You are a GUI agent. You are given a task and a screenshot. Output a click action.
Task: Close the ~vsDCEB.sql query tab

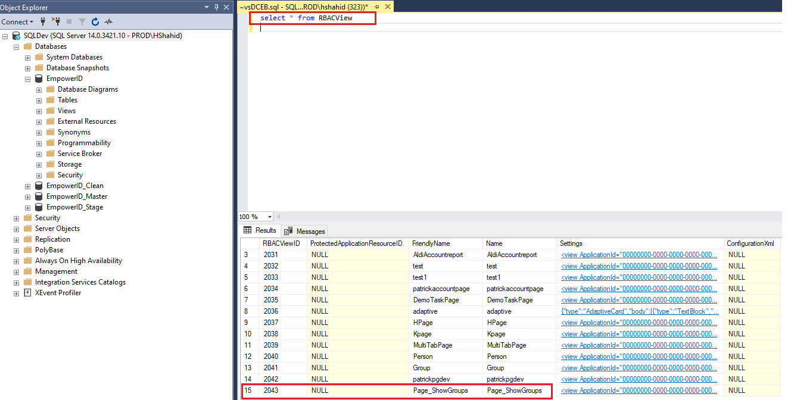388,7
